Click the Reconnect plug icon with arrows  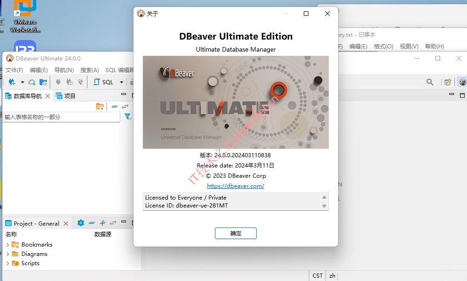point(69,82)
